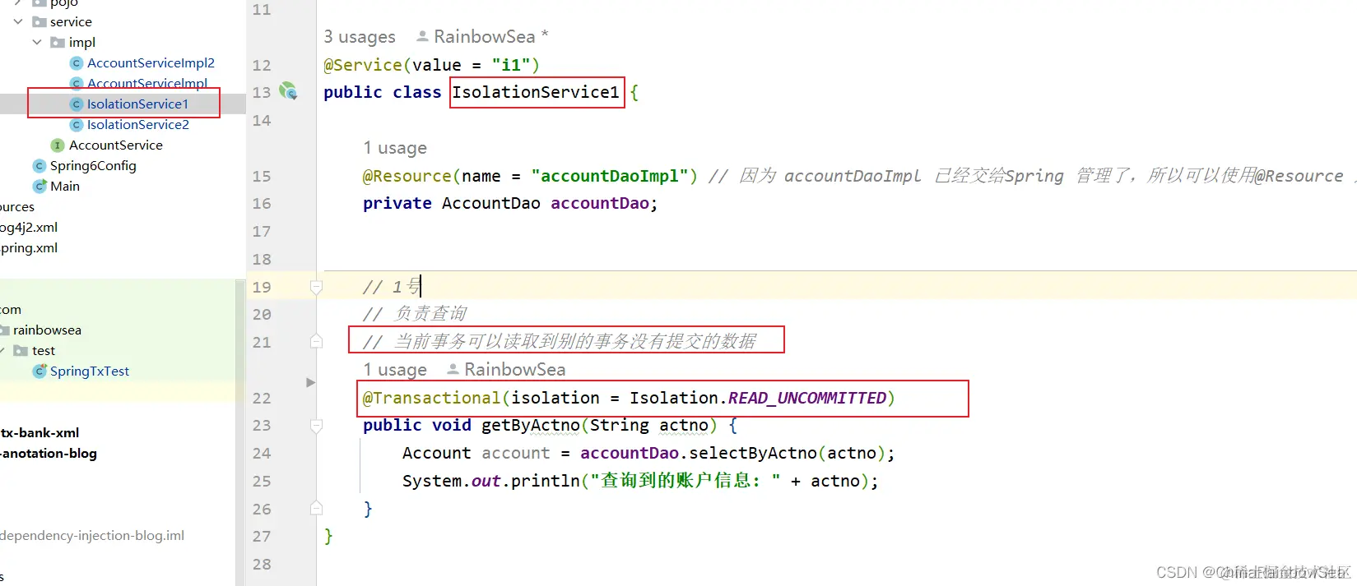
Task: Click '1 usage' hint above @Resource
Action: (x=395, y=148)
